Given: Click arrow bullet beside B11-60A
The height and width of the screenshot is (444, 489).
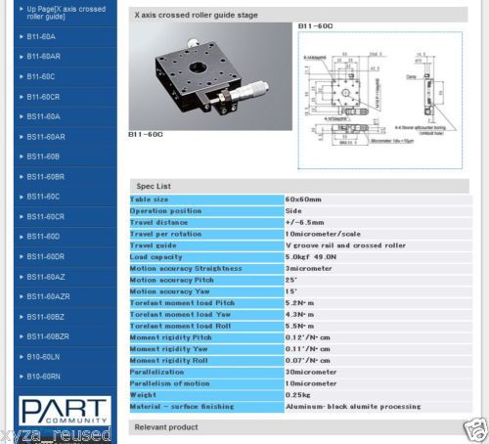Looking at the screenshot, I should pyautogui.click(x=22, y=37).
